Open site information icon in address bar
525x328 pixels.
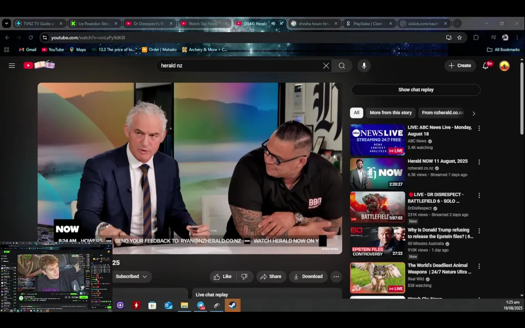point(45,37)
